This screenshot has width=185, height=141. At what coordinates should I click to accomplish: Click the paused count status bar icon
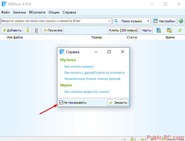pos(142,140)
